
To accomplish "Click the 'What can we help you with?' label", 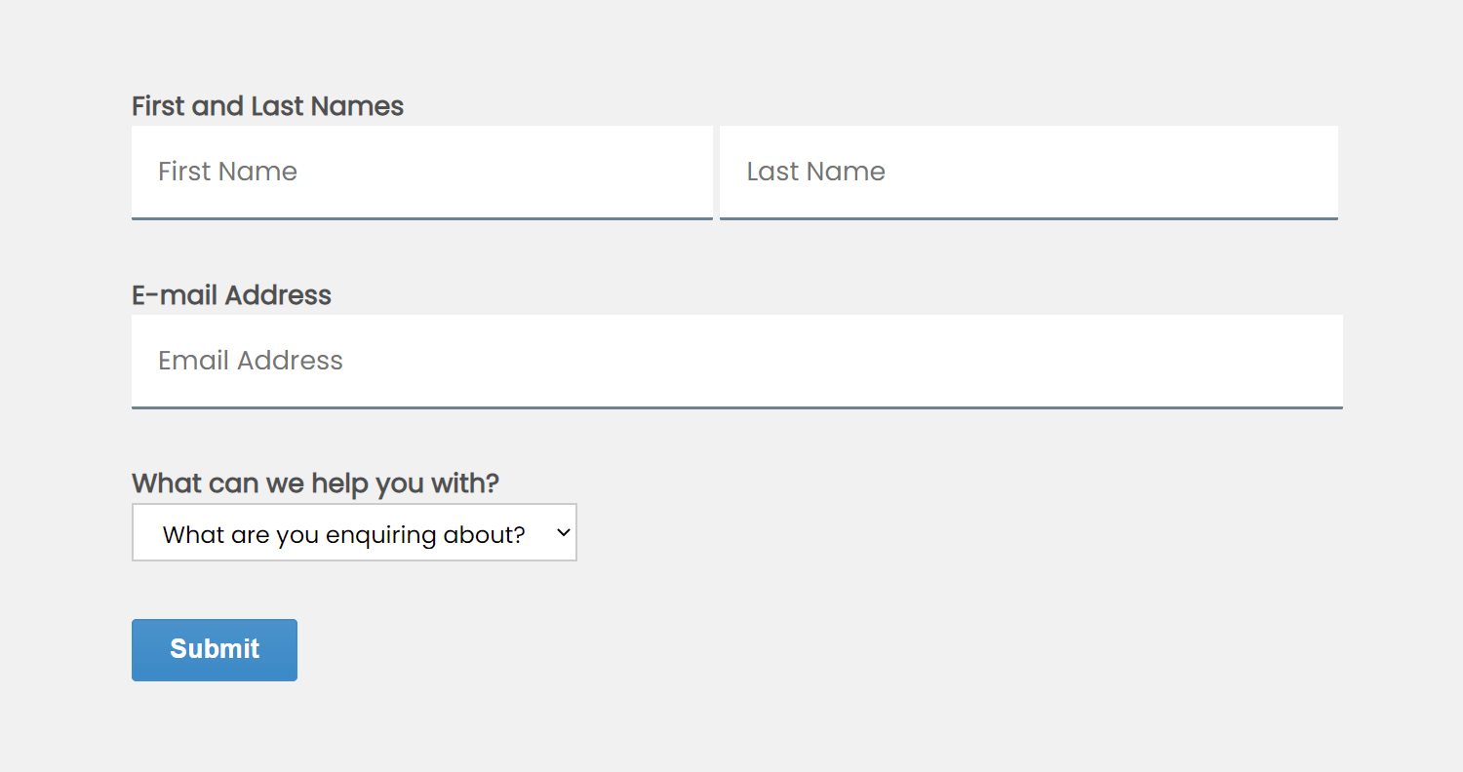I will coord(315,482).
